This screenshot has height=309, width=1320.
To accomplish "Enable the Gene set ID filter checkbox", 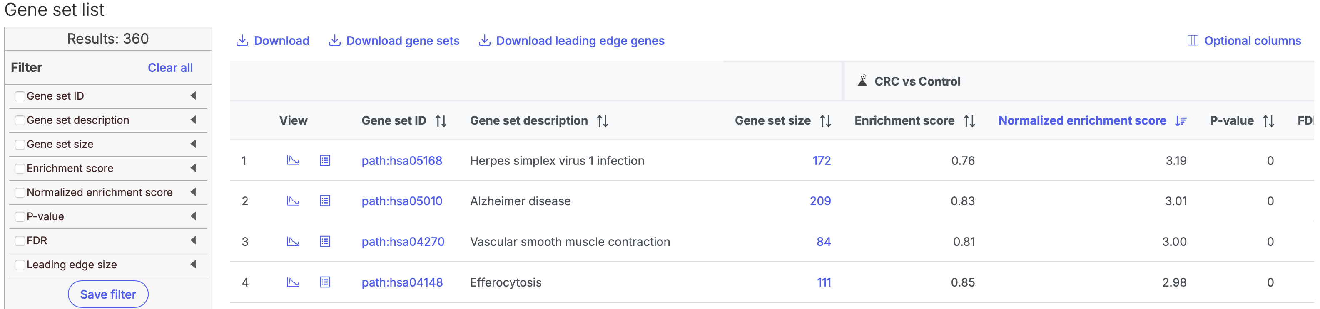I will pos(20,96).
